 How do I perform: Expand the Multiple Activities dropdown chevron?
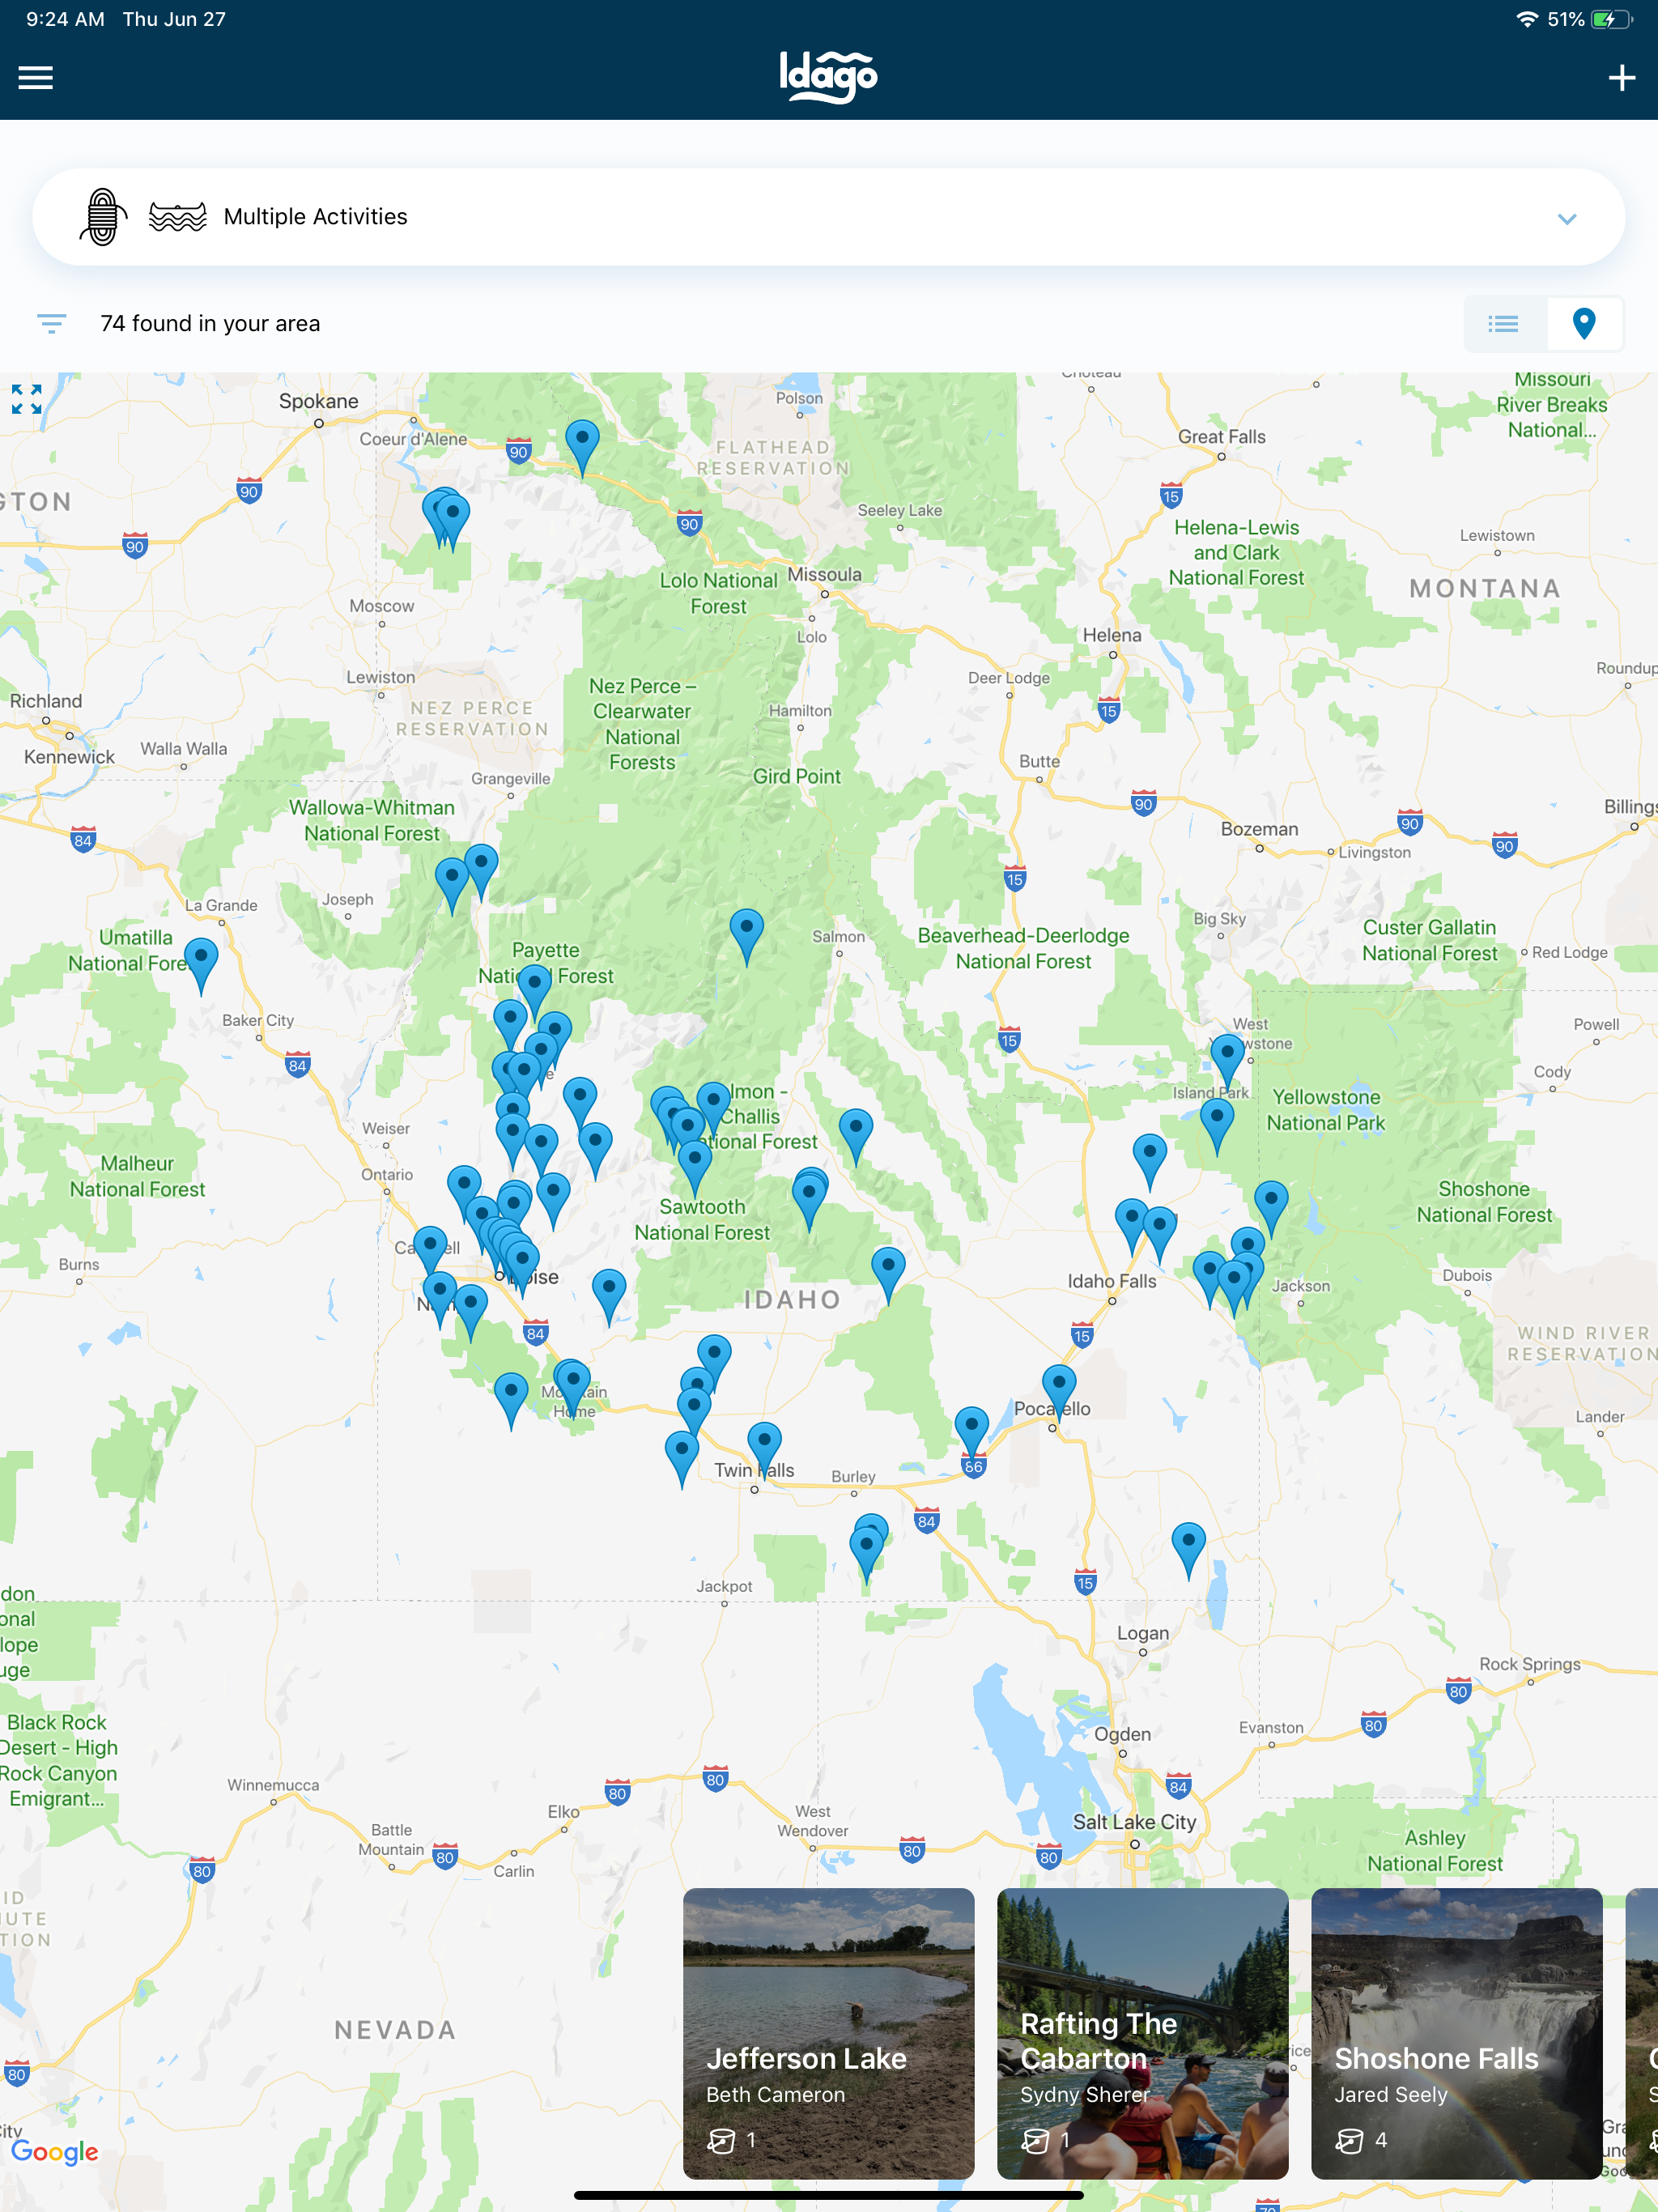tap(1566, 218)
